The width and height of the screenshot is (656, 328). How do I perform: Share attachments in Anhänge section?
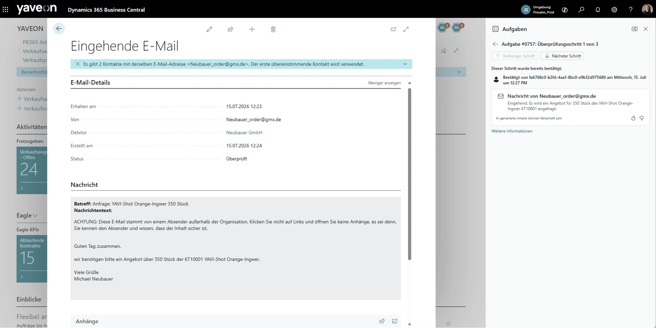point(382,321)
